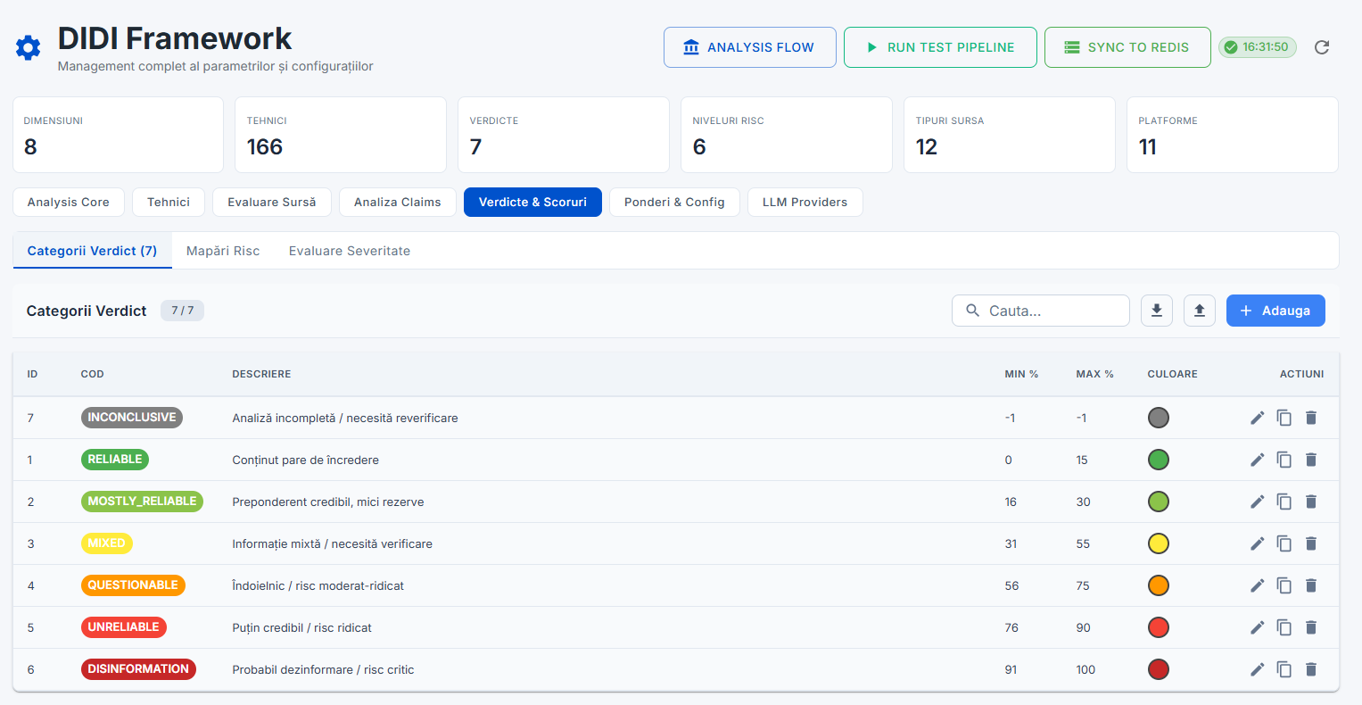
Task: Add a new verdict with Adauga
Action: tap(1275, 311)
